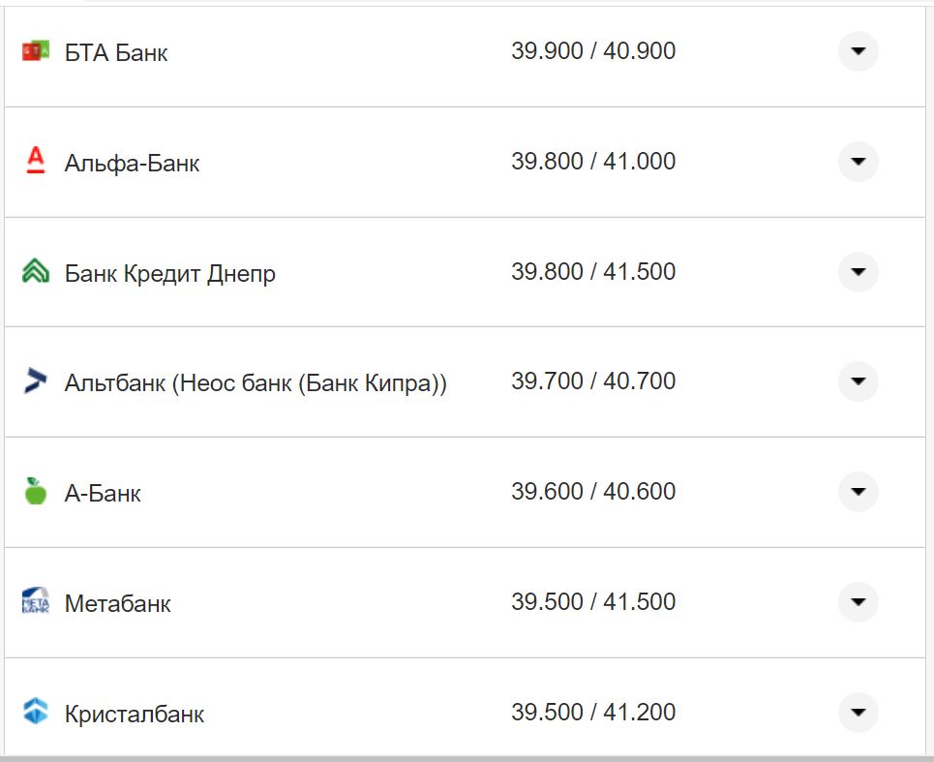Viewport: 934px width, 762px height.
Task: Click the blue Кристалбанк logo icon
Action: (35, 713)
